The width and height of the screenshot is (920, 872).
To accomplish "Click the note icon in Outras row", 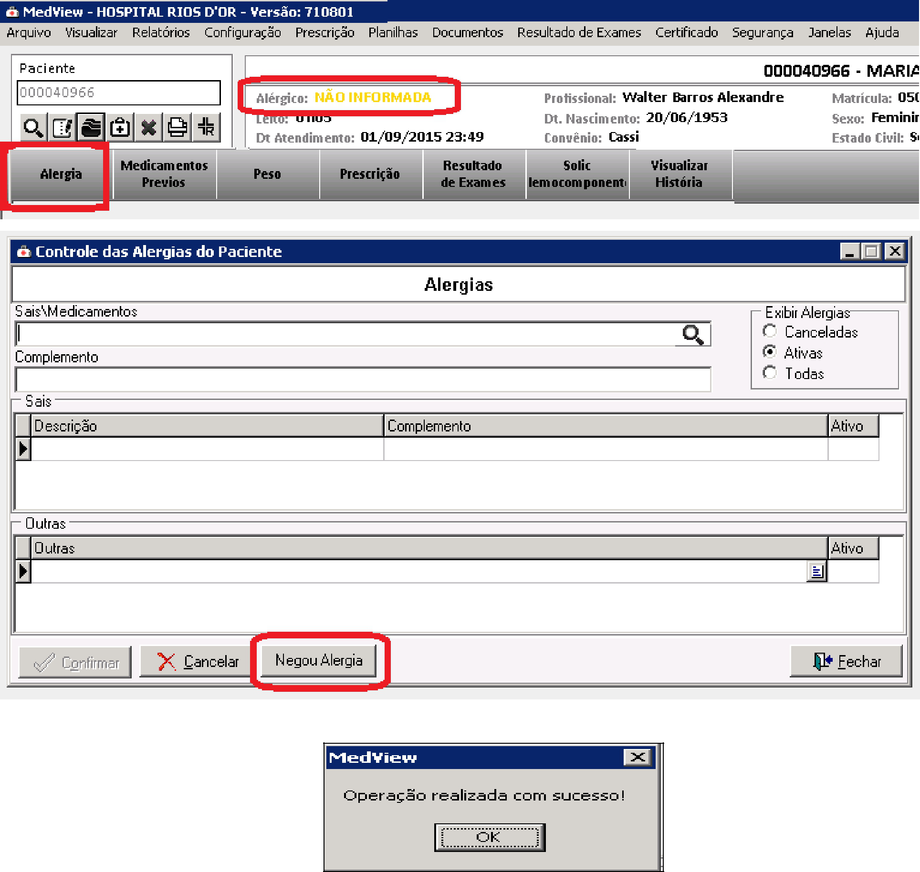I will coord(817,571).
